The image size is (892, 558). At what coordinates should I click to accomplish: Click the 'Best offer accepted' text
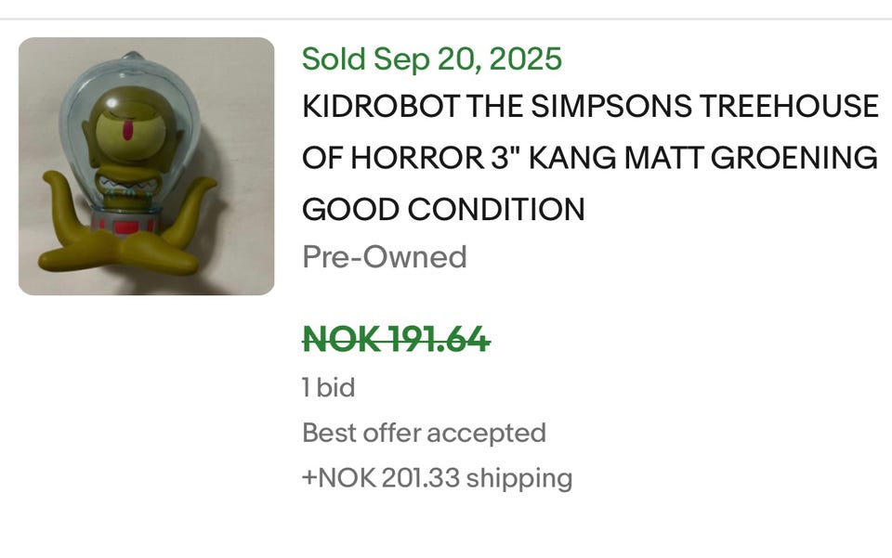click(x=424, y=433)
